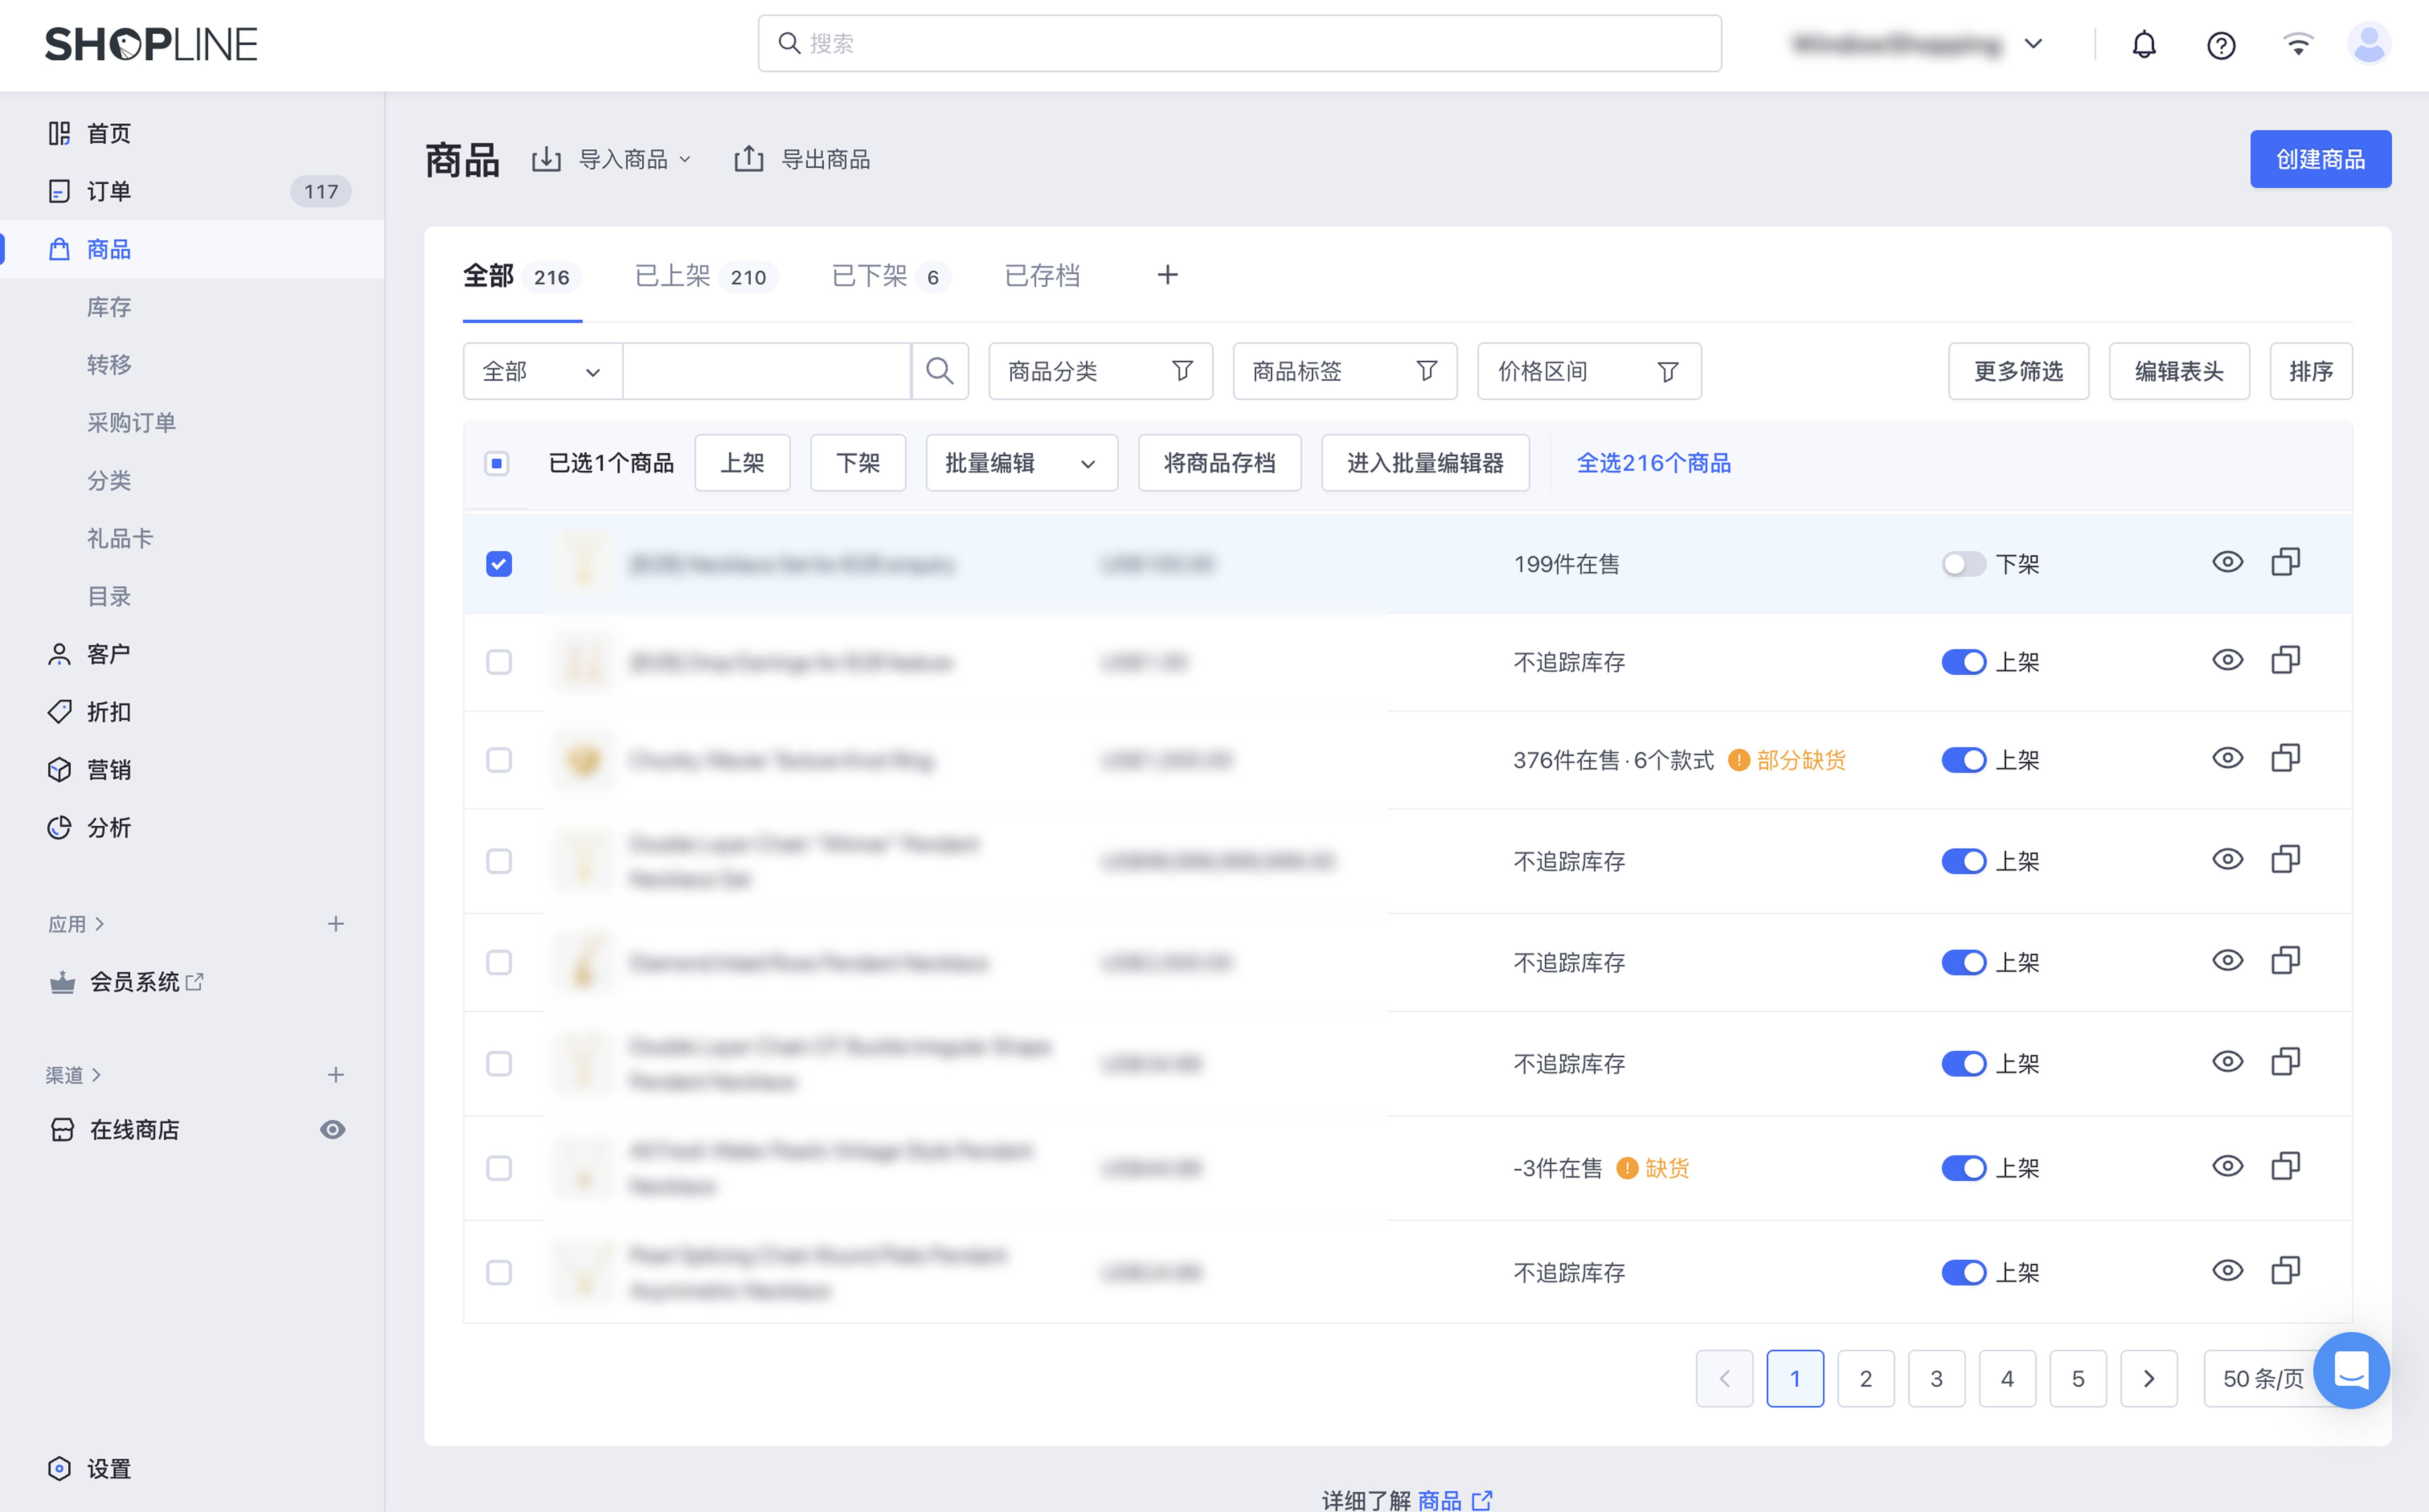Image resolution: width=2429 pixels, height=1512 pixels.
Task: Duplicate the 缺货 product via copy icon
Action: 2286,1166
